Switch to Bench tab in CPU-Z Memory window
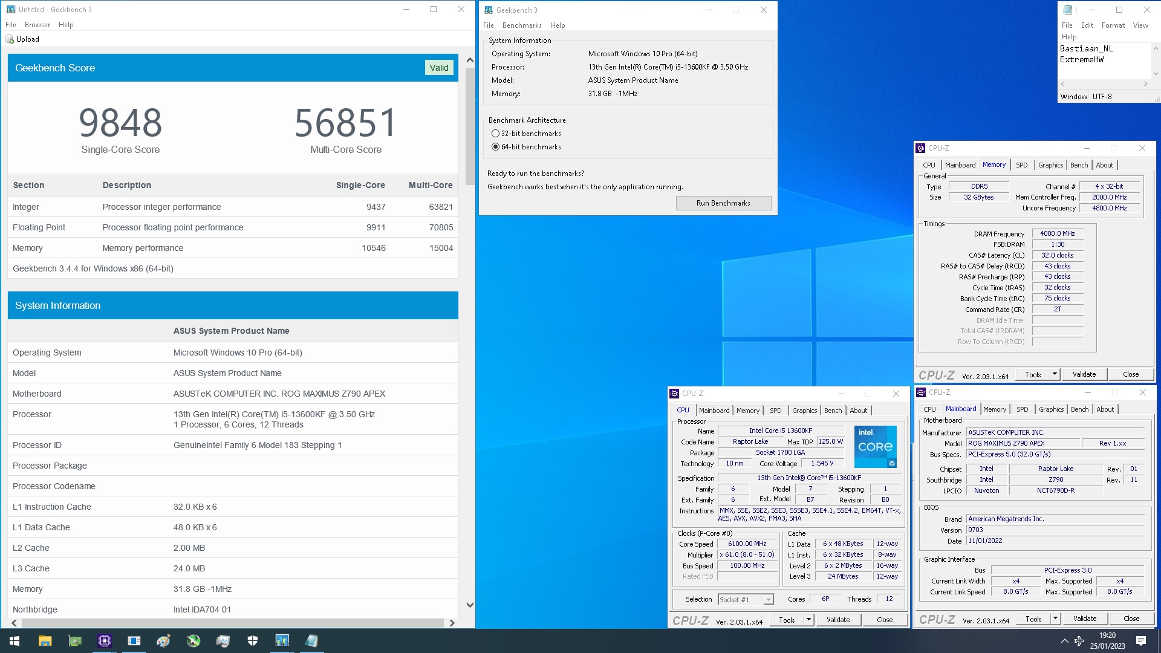The width and height of the screenshot is (1161, 653). point(1079,165)
